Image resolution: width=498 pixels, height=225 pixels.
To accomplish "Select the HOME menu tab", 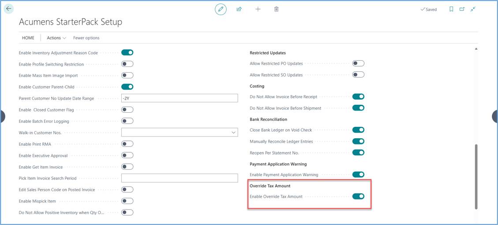I will point(28,38).
